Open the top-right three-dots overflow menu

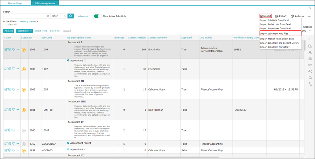309,16
